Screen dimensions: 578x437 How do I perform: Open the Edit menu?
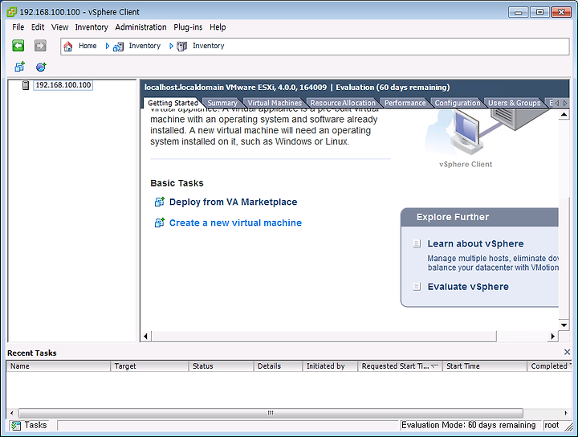38,27
